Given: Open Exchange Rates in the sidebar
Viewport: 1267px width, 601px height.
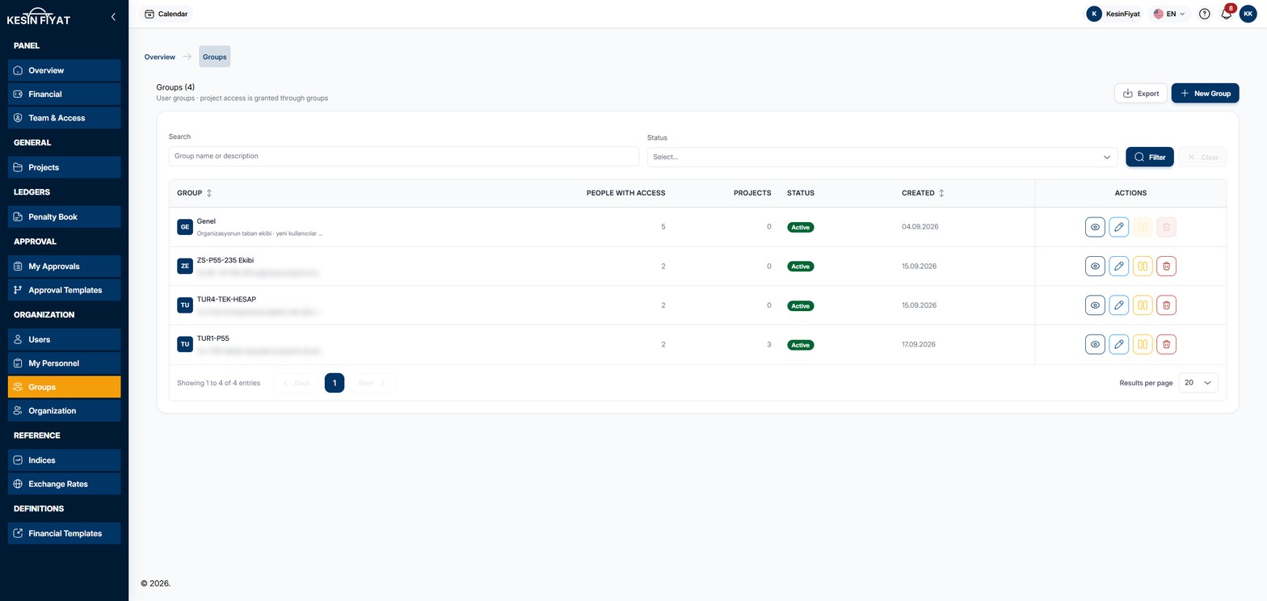Looking at the screenshot, I should pyautogui.click(x=64, y=484).
